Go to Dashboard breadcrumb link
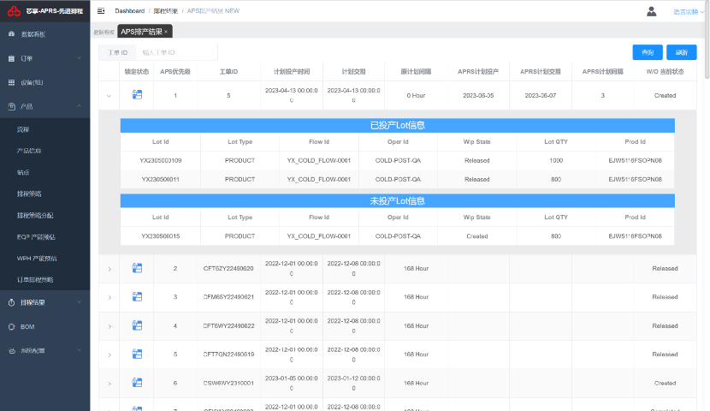Screen dimensions: 710x411 pyautogui.click(x=129, y=11)
